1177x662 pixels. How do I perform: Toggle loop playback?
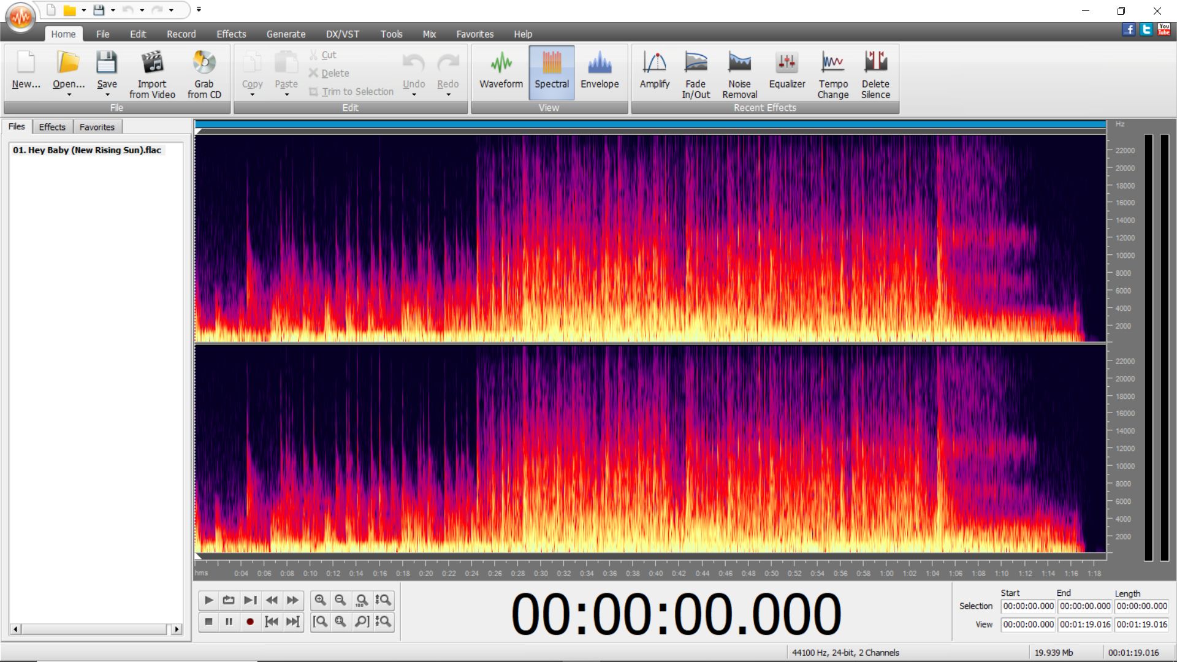[x=229, y=600]
